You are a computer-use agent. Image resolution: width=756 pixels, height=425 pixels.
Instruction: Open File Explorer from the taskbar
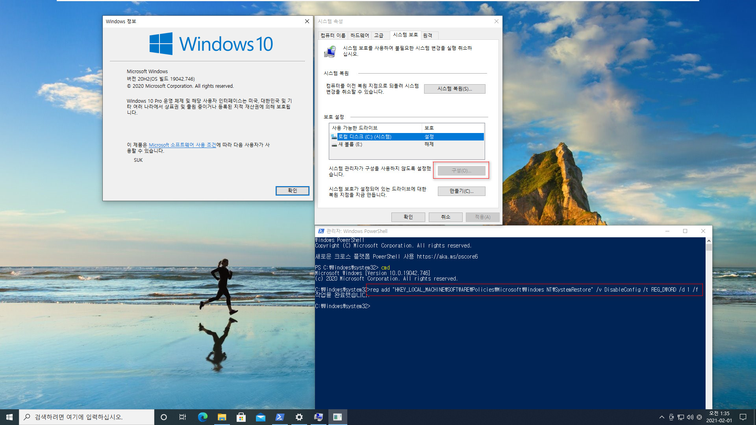[222, 417]
